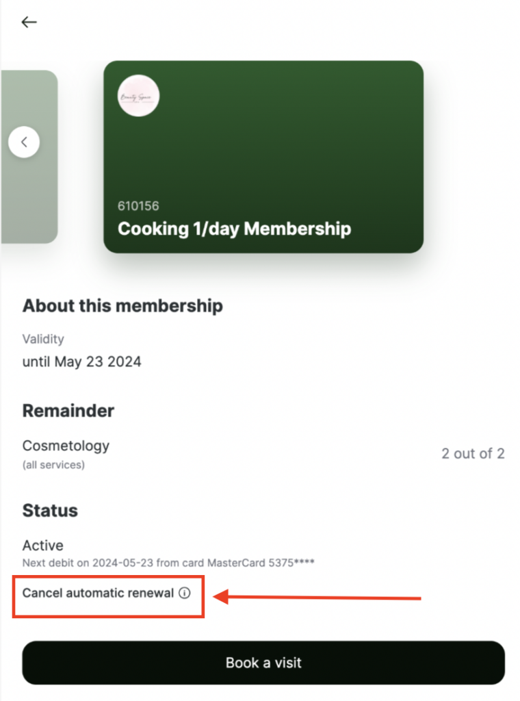Click Cancel automatic renewal
This screenshot has width=520, height=701.
point(98,594)
